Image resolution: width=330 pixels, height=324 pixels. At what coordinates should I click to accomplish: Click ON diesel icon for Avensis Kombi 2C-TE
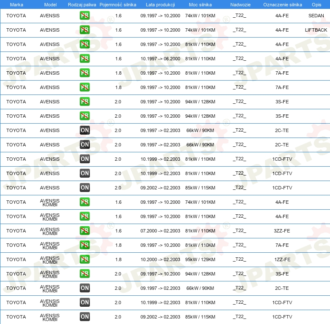tap(84, 288)
